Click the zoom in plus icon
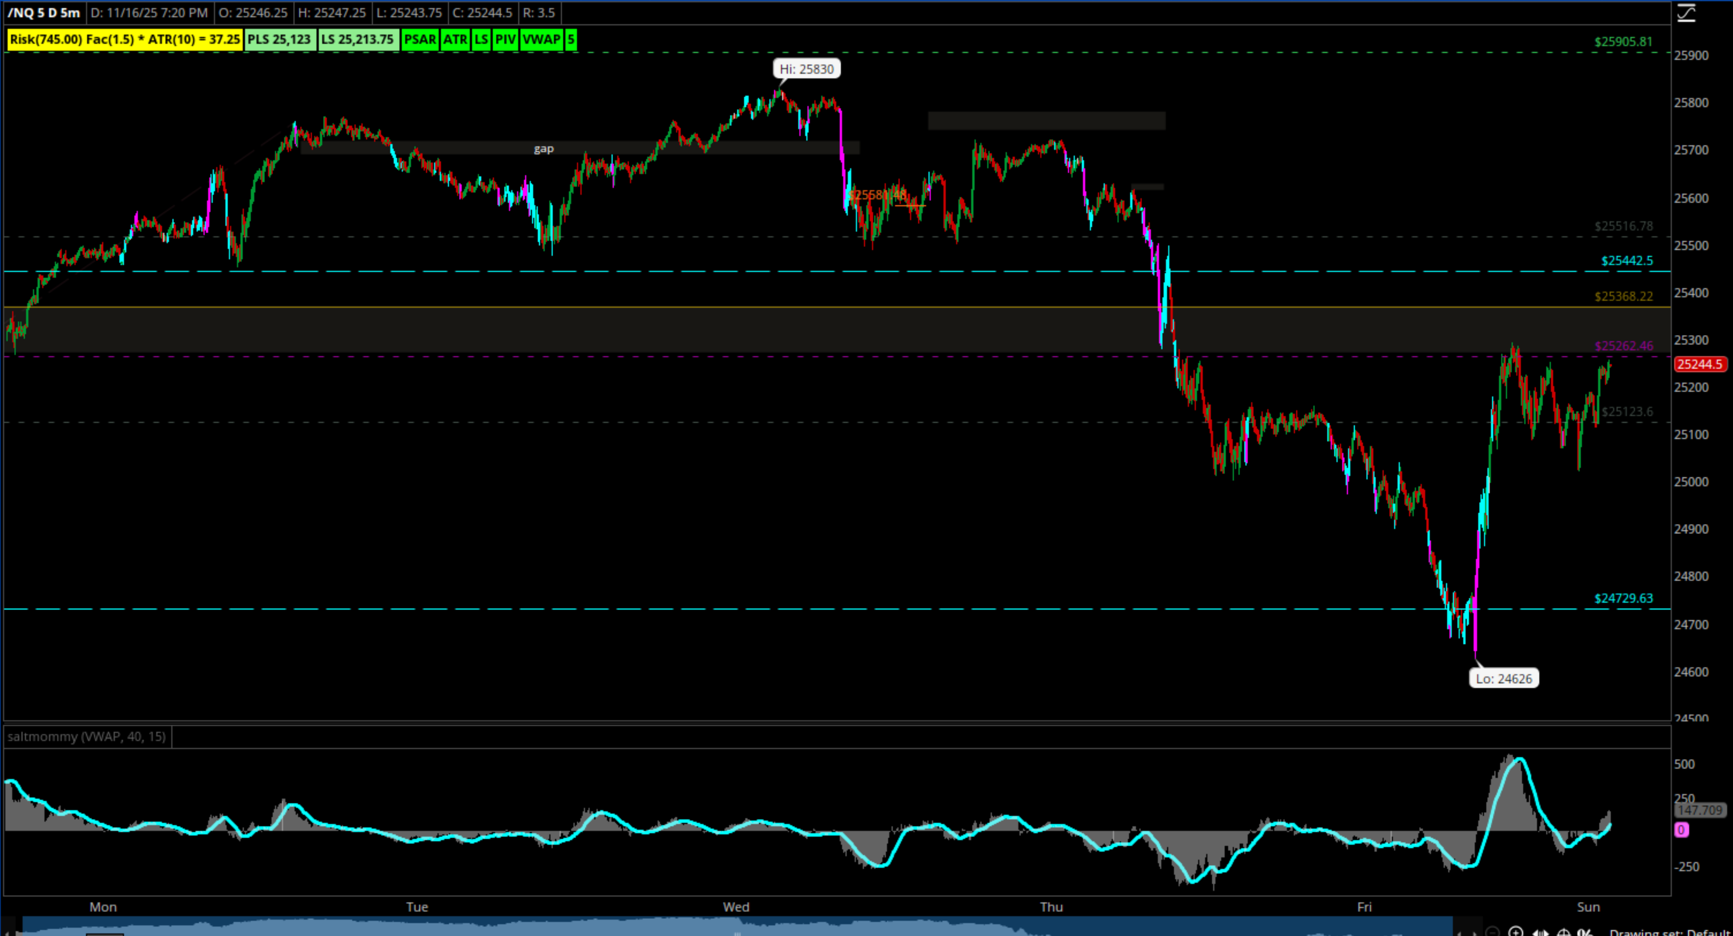This screenshot has height=936, width=1733. click(1516, 933)
